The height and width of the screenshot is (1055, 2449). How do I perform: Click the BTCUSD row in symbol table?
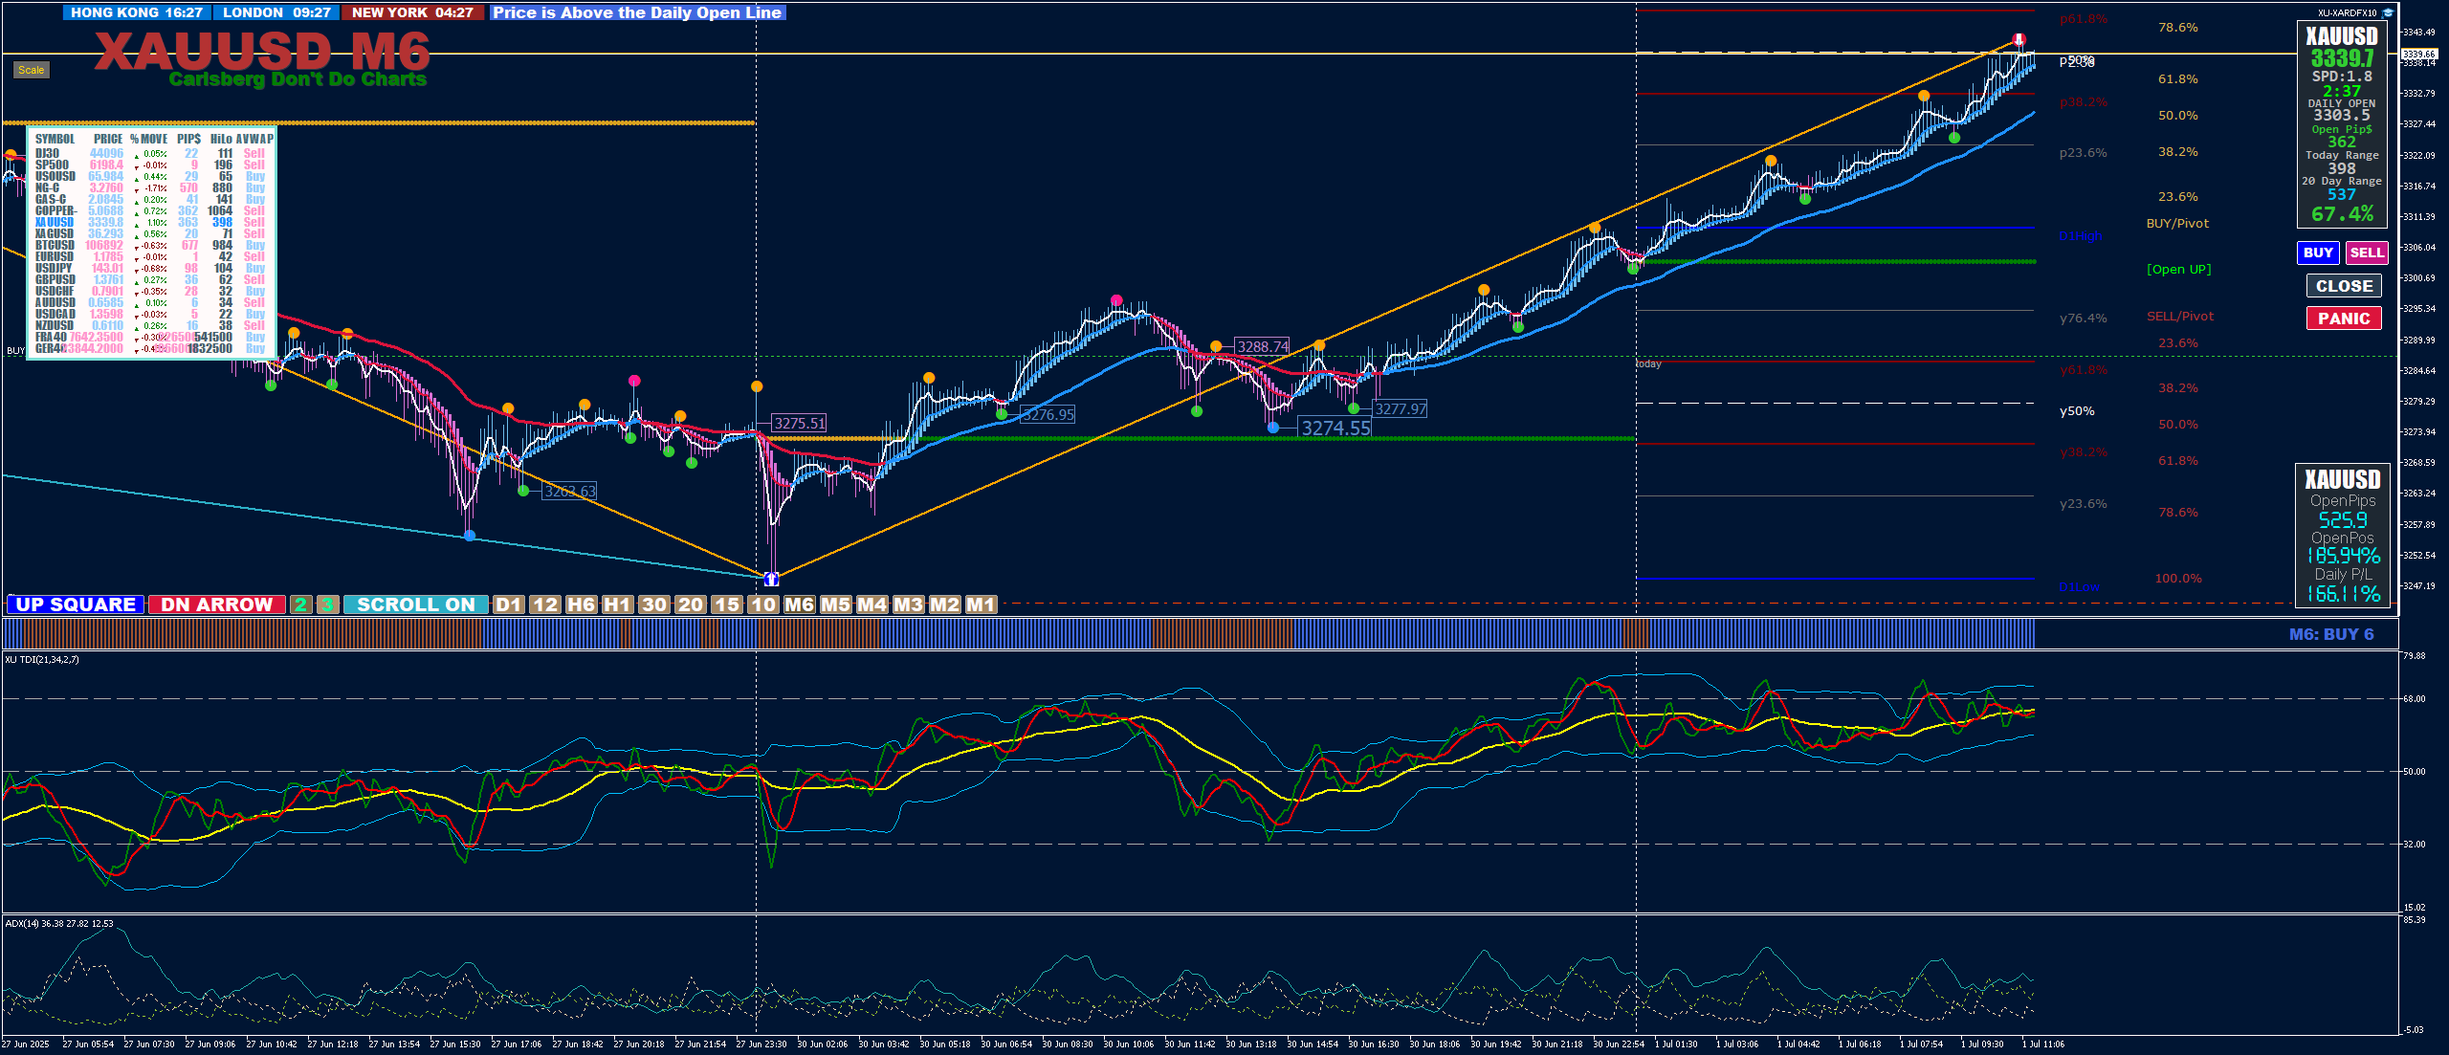(55, 245)
